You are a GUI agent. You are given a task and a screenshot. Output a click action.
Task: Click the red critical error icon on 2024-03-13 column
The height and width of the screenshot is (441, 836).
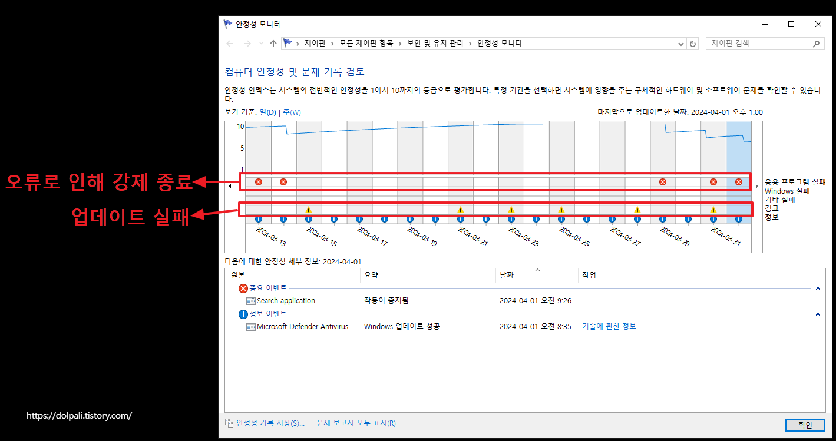[258, 181]
